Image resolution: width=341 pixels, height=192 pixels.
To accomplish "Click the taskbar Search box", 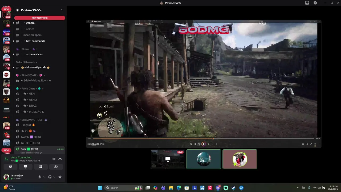I will [124, 188].
